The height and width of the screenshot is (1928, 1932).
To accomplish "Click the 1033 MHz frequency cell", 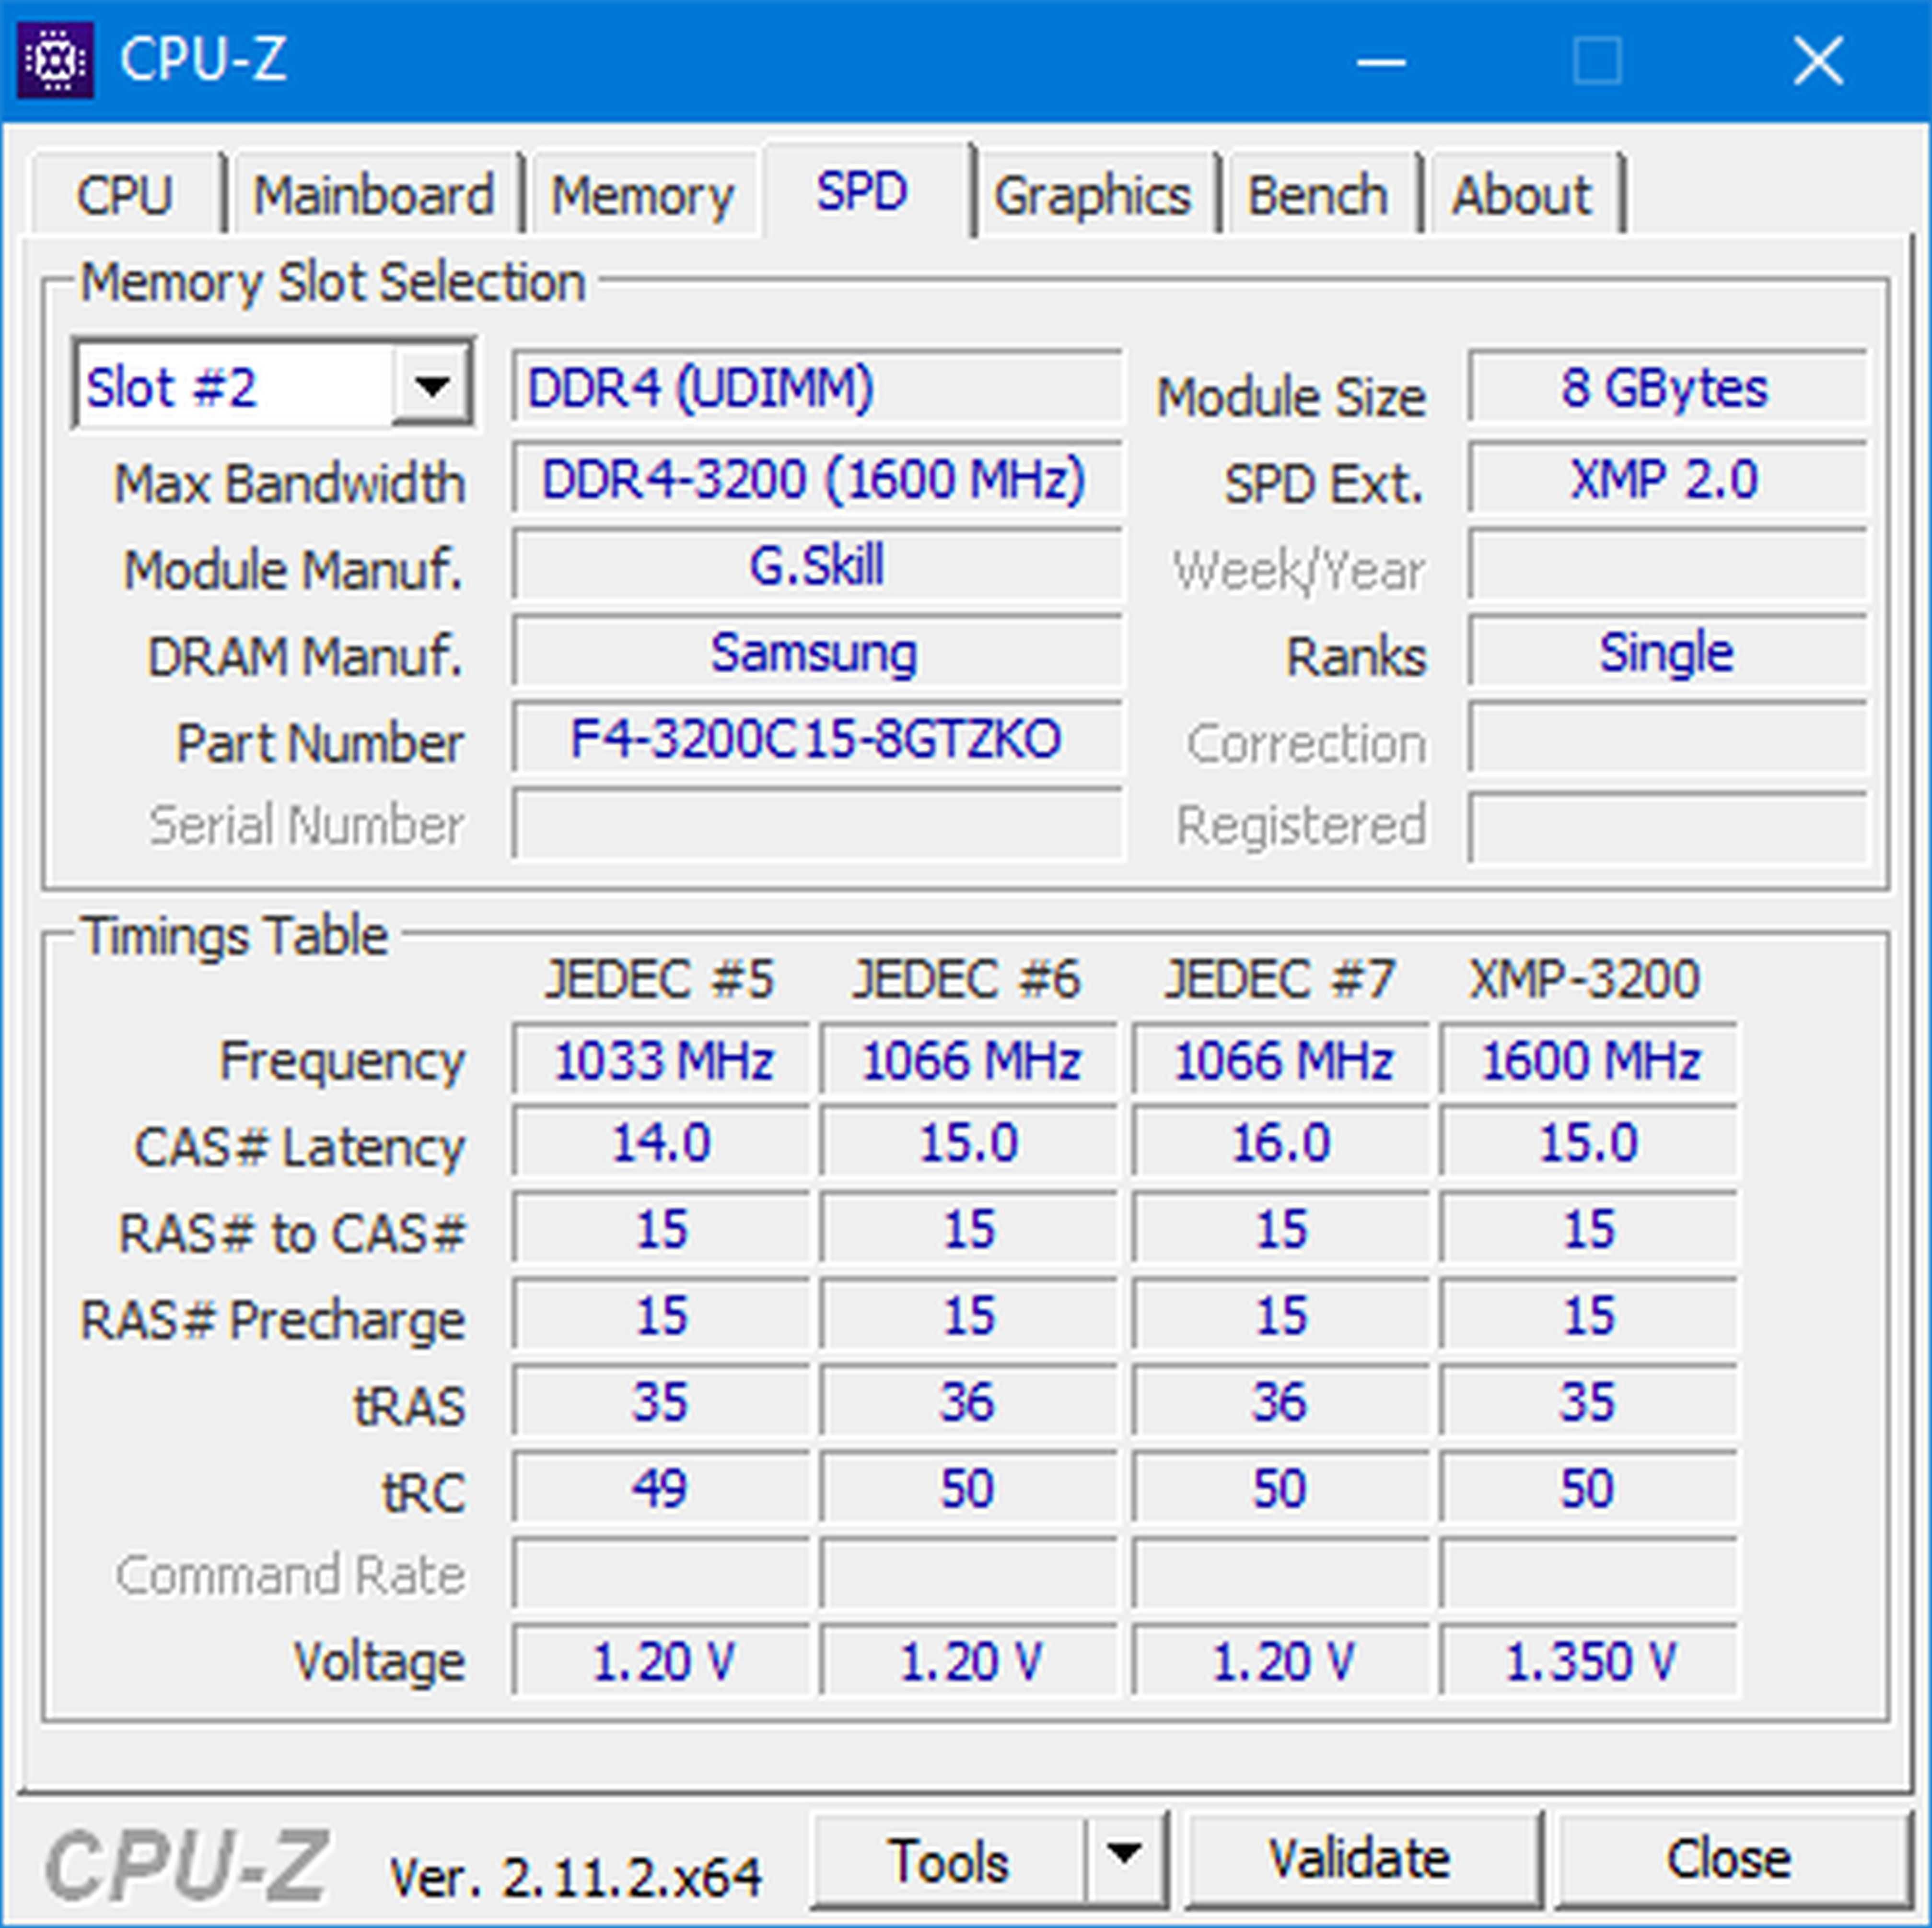I will [x=662, y=1060].
